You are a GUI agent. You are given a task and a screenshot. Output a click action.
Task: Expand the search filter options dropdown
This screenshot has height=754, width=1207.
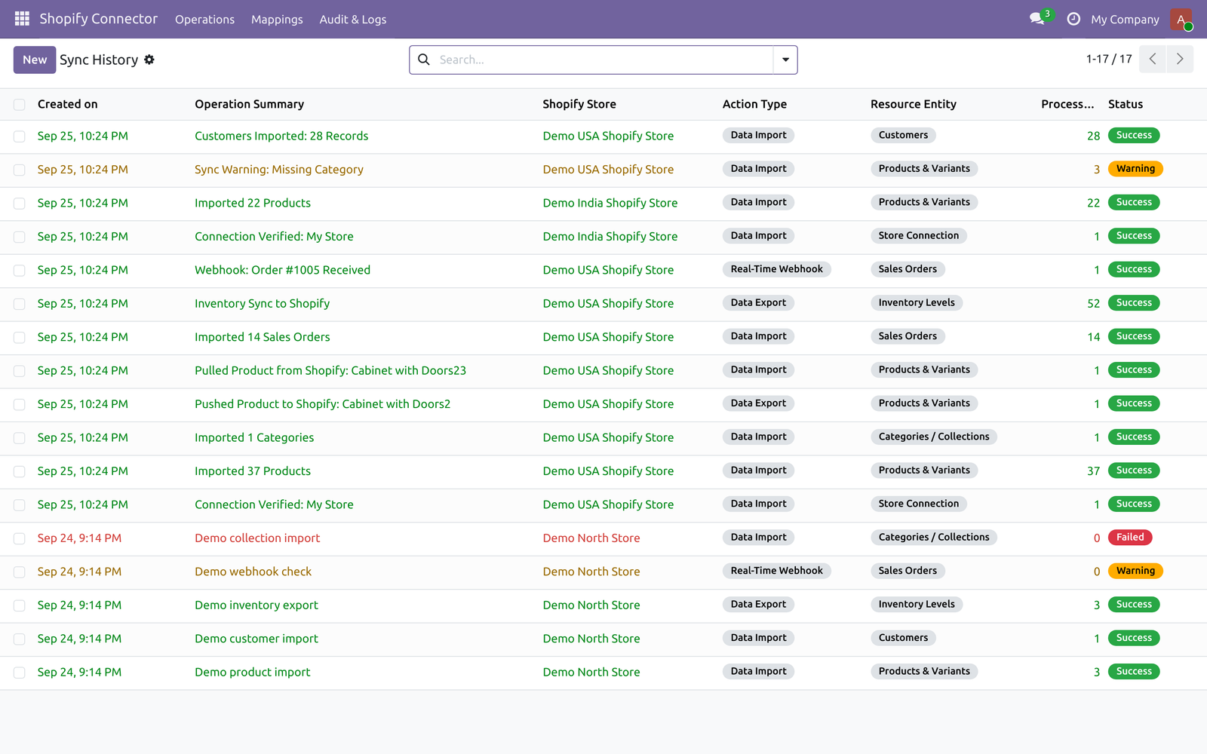tap(785, 60)
